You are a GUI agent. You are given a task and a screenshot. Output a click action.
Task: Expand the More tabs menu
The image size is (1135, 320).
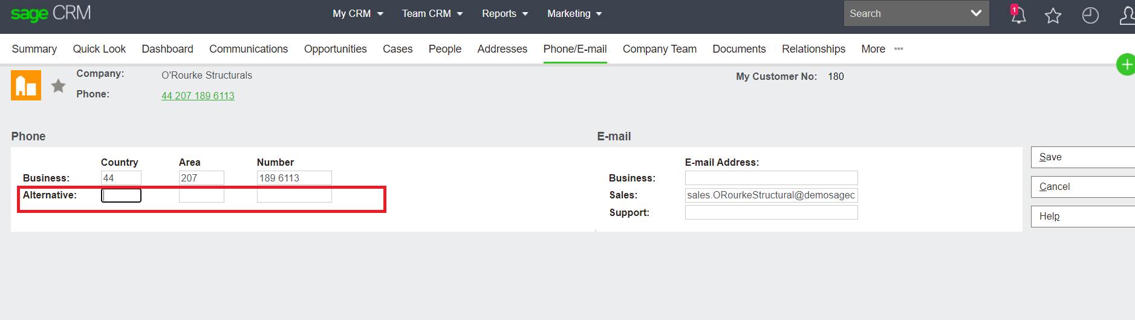[882, 49]
